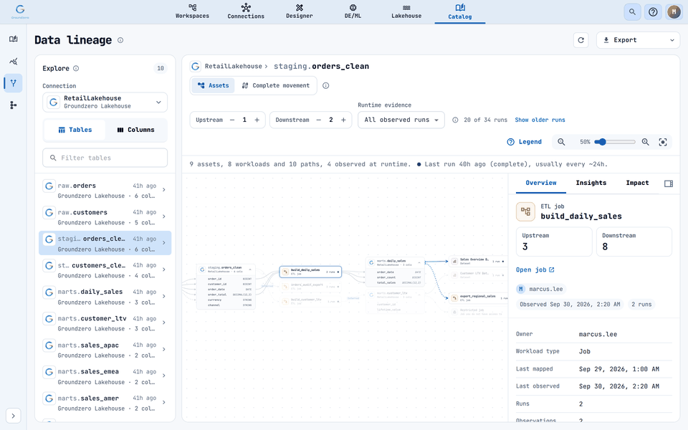This screenshot has width=688, height=430.
Task: Click the RetailLakehouse breadcrumb icon
Action: [x=195, y=66]
